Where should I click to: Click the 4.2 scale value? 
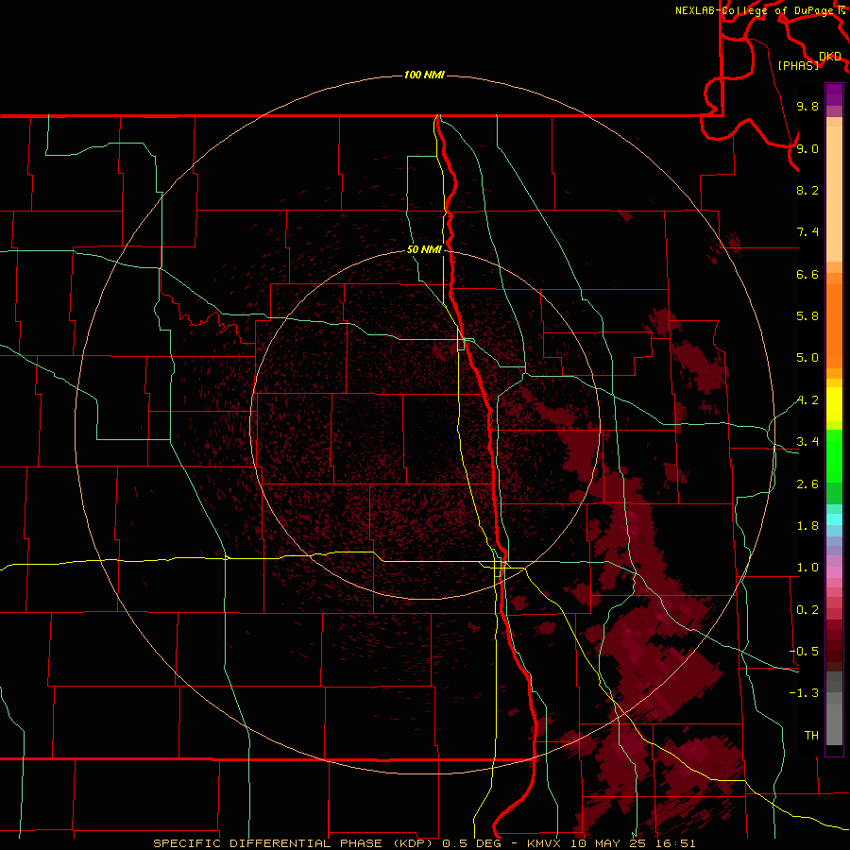tap(807, 400)
